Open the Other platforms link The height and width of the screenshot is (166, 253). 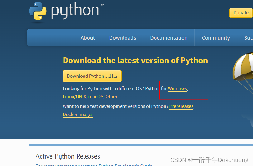111,97
